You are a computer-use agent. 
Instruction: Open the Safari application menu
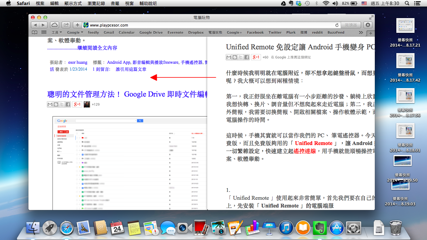coord(23,3)
